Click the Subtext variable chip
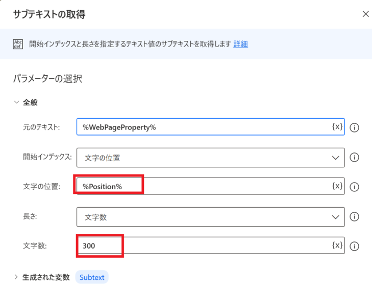372x288 pixels. 92,277
